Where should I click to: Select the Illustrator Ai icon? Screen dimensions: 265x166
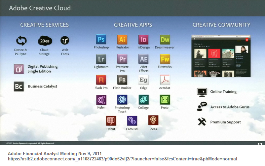coord(122,40)
